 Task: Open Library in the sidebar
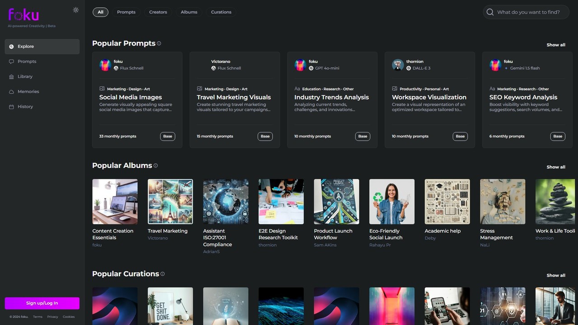coord(42,77)
